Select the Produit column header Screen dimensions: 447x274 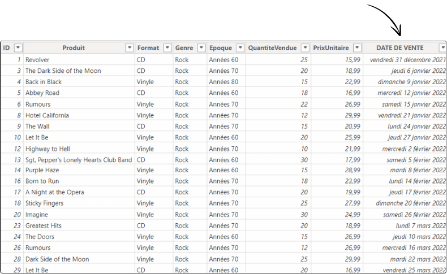(74, 48)
